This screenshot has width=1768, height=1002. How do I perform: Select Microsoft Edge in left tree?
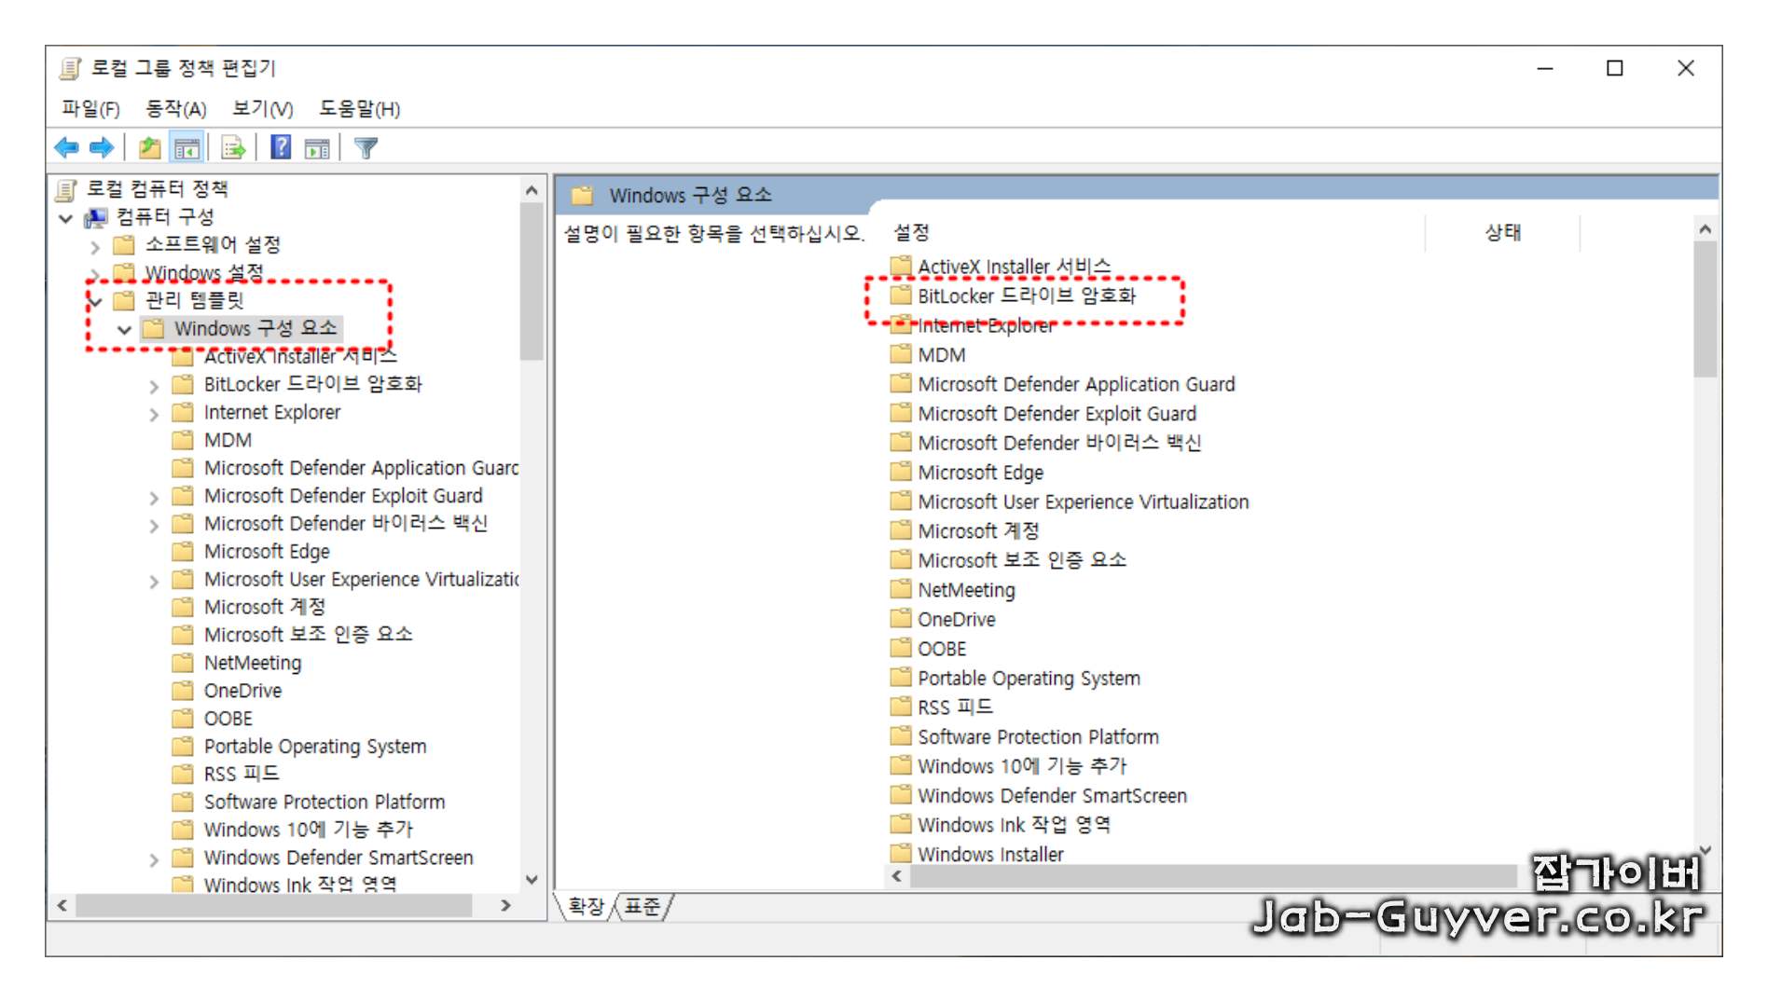tap(267, 552)
